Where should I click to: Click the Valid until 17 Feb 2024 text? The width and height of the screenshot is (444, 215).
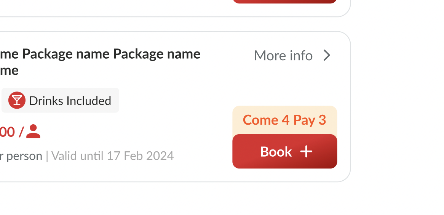(113, 156)
